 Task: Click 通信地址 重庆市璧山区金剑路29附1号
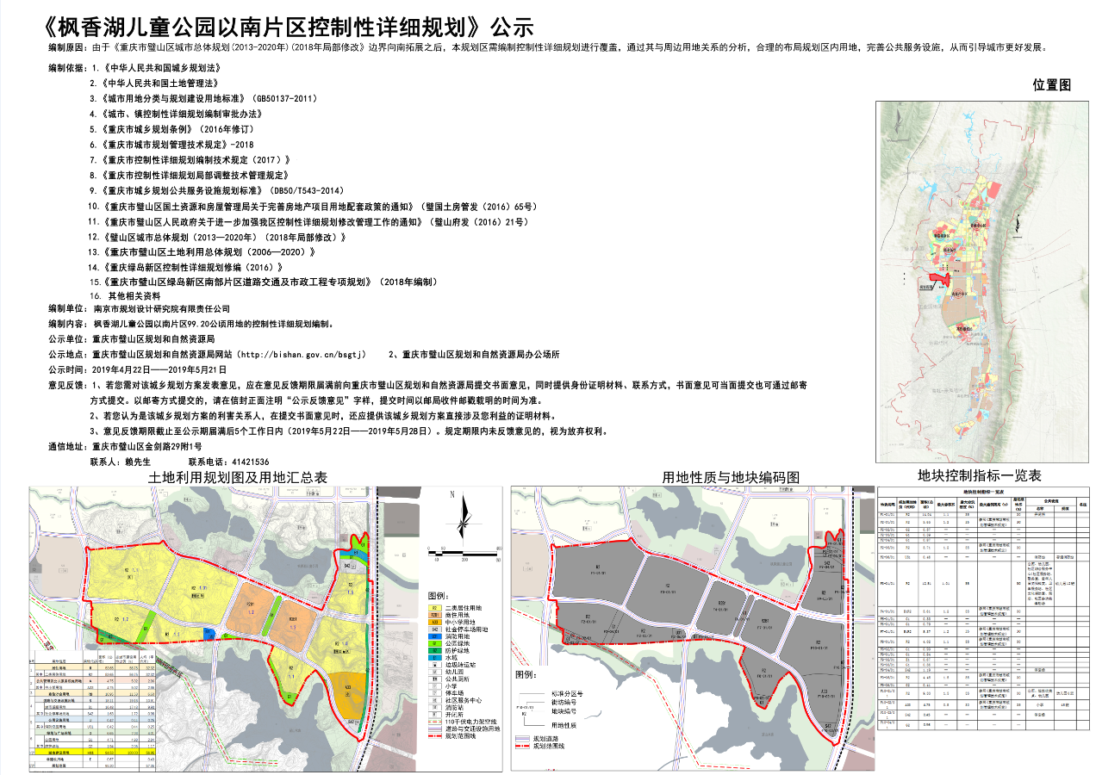pyautogui.click(x=126, y=447)
